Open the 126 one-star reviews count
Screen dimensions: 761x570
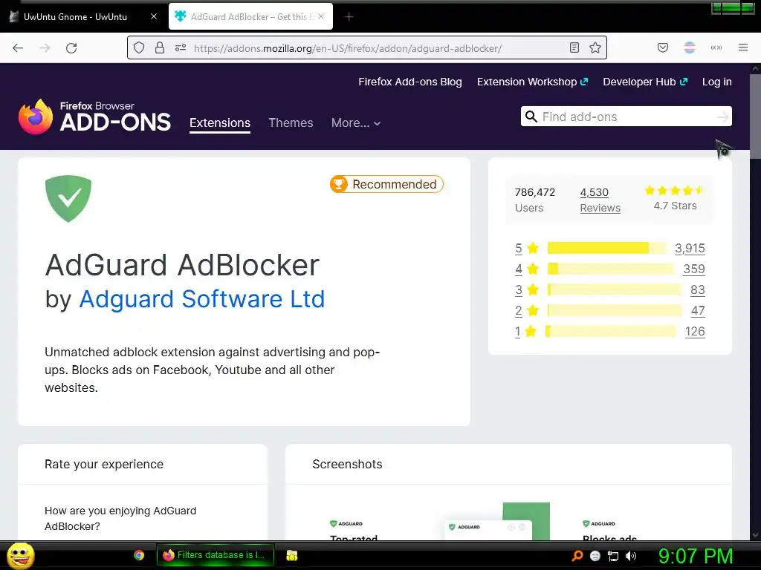[x=695, y=332]
